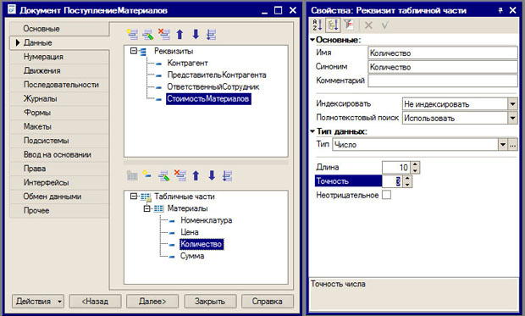Sort properties alphabetically with A-Z icon
This screenshot has height=316, width=525.
point(317,25)
